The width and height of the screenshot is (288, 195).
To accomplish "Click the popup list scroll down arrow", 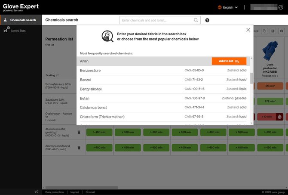I will coord(251,123).
